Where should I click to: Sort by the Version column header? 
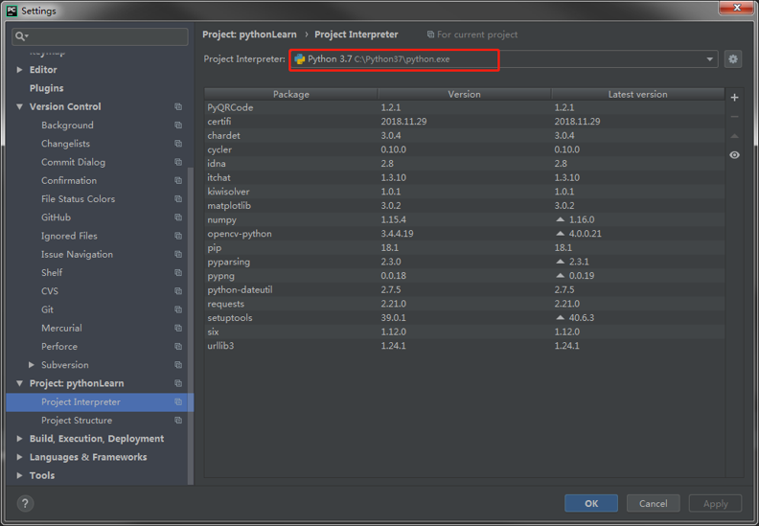[464, 94]
